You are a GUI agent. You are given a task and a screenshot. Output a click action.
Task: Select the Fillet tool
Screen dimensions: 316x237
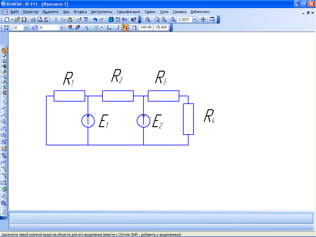point(4,176)
